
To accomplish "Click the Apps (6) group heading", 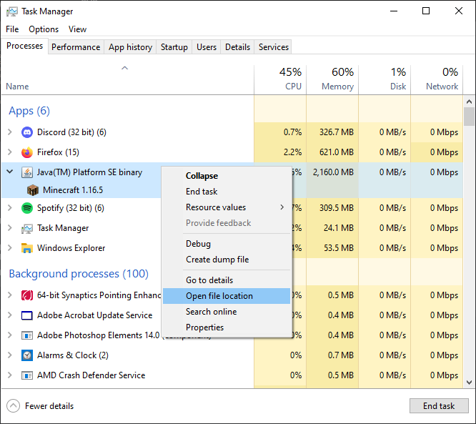I will click(x=29, y=111).
